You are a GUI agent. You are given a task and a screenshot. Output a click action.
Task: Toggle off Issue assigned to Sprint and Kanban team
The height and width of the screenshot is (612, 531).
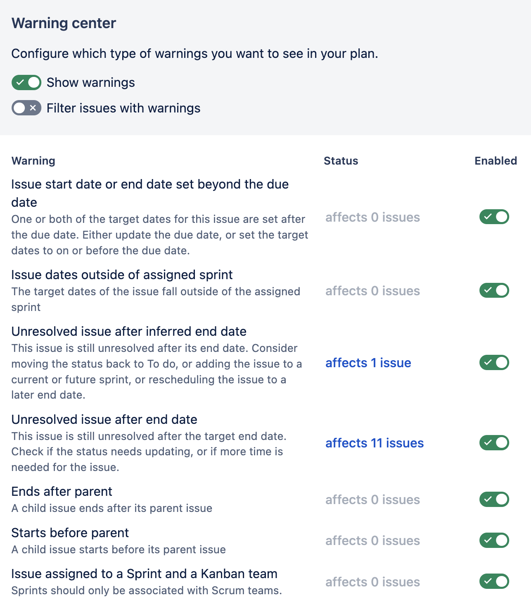click(x=494, y=581)
